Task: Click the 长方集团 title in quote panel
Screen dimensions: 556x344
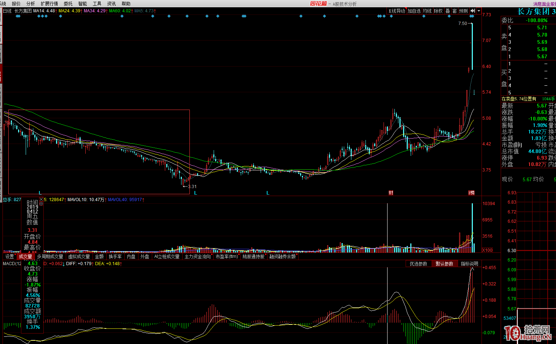Action: click(x=534, y=12)
